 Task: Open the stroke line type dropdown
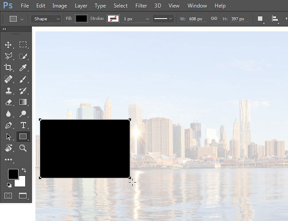coord(163,19)
